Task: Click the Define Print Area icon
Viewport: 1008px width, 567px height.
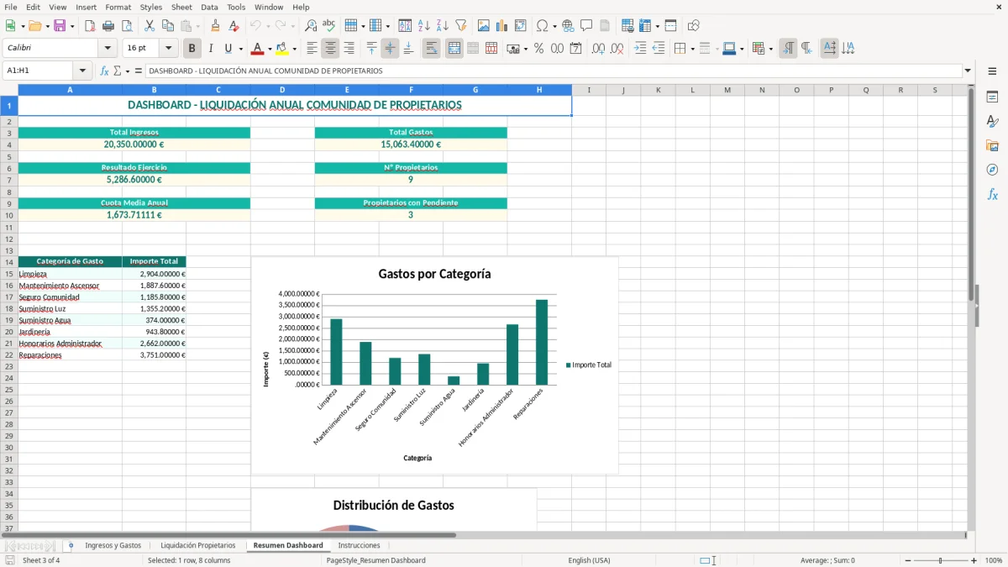Action: pyautogui.click(x=627, y=26)
